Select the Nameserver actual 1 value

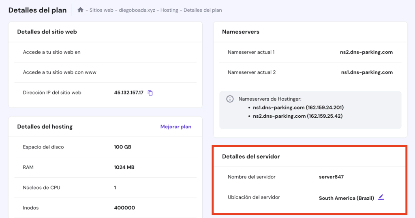(x=366, y=52)
